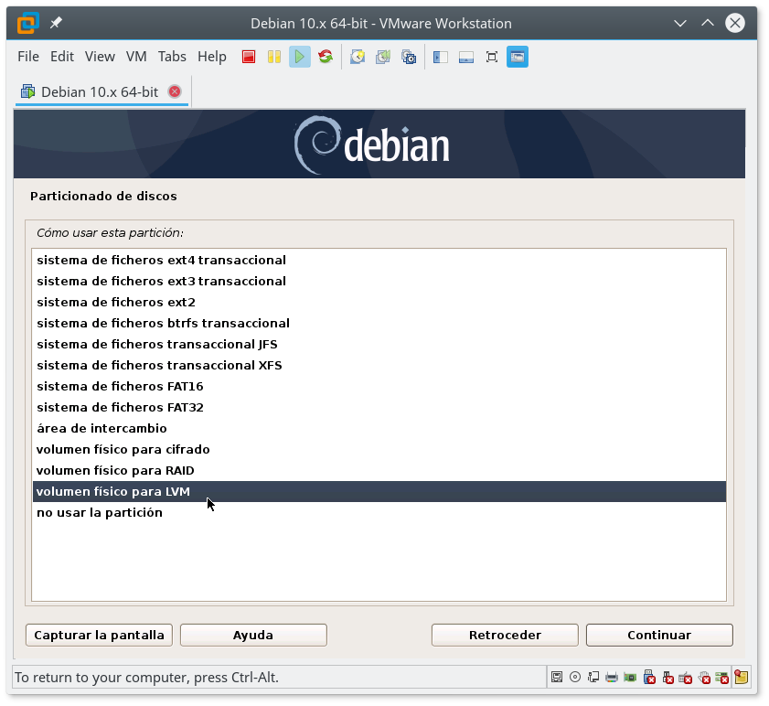The width and height of the screenshot is (769, 706).
Task: Click the VMware logo in title bar
Action: click(x=28, y=23)
